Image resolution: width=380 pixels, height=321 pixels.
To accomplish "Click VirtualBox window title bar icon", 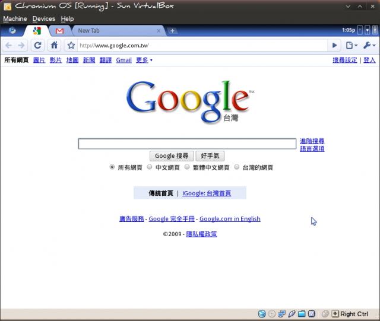I will [x=8, y=7].
